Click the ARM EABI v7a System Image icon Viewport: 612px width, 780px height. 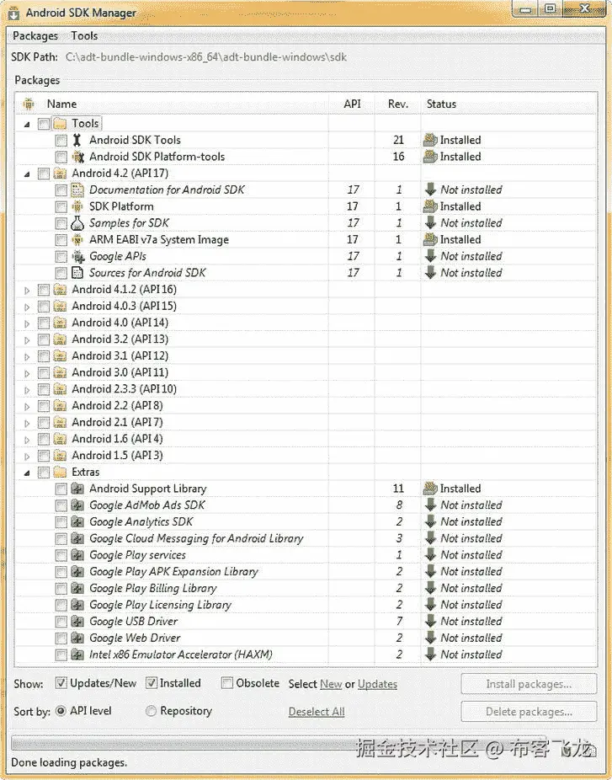[x=77, y=240]
